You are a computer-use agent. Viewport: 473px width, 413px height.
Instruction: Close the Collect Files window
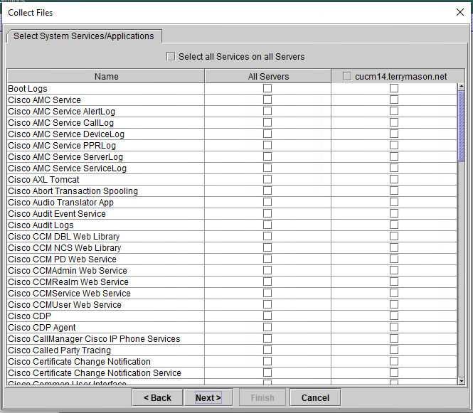(x=459, y=12)
